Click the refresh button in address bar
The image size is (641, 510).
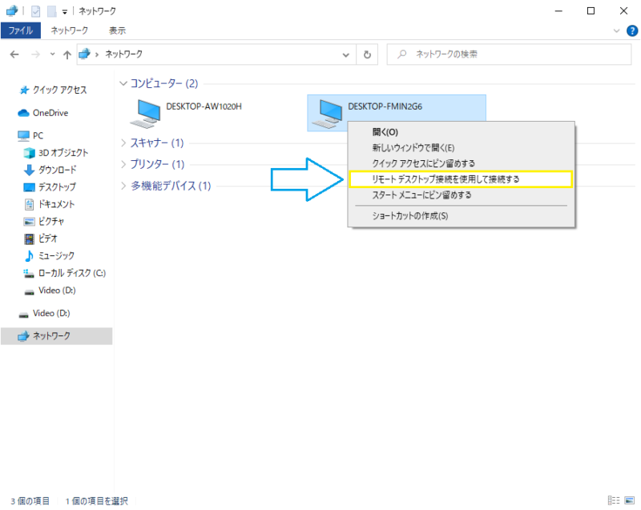[367, 54]
